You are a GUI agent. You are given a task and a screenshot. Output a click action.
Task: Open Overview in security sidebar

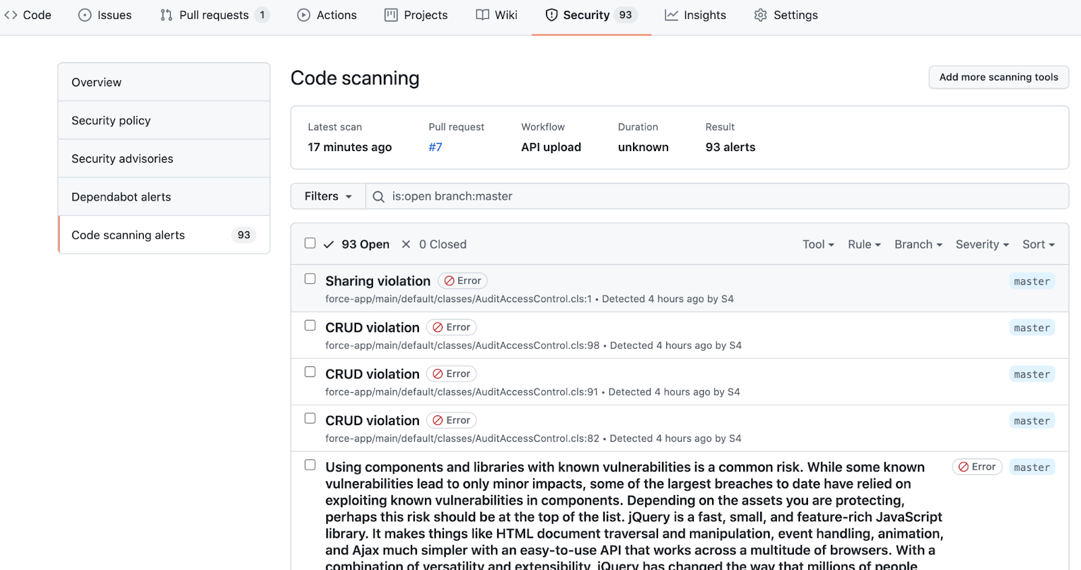pyautogui.click(x=164, y=82)
